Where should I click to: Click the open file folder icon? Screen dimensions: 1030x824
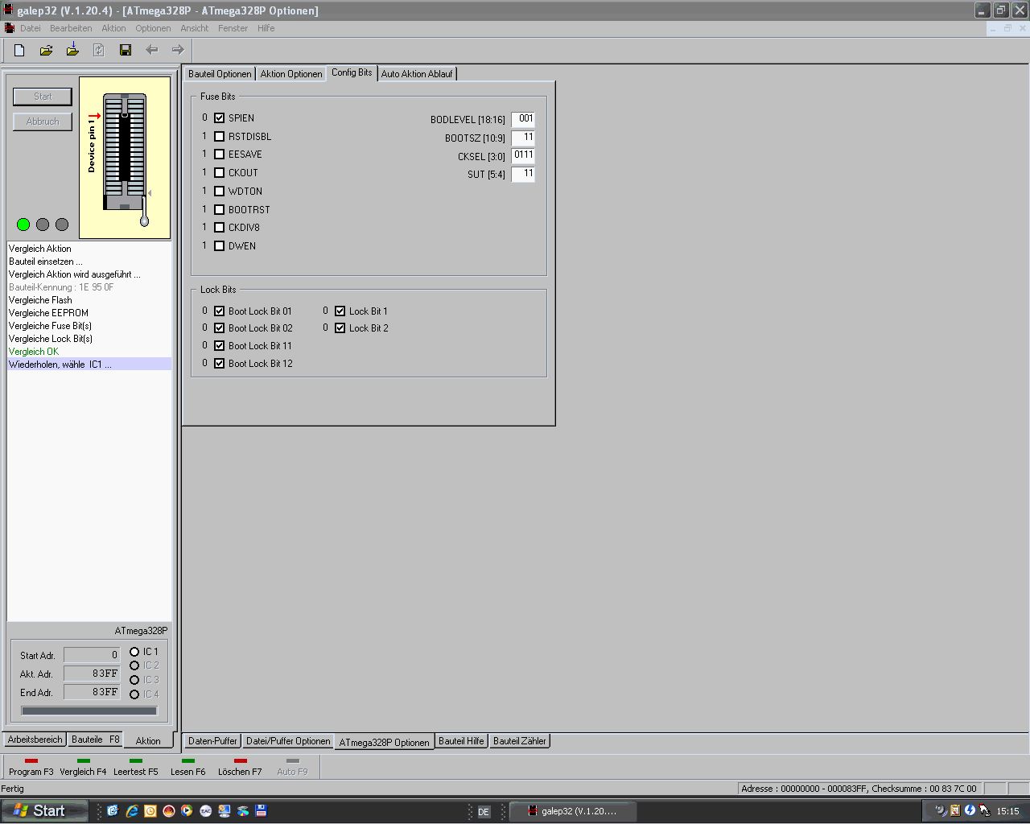(46, 50)
